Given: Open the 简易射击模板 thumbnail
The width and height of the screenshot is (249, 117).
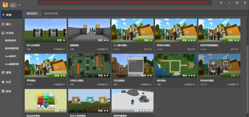Looking at the screenshot, I should [x=176, y=30].
